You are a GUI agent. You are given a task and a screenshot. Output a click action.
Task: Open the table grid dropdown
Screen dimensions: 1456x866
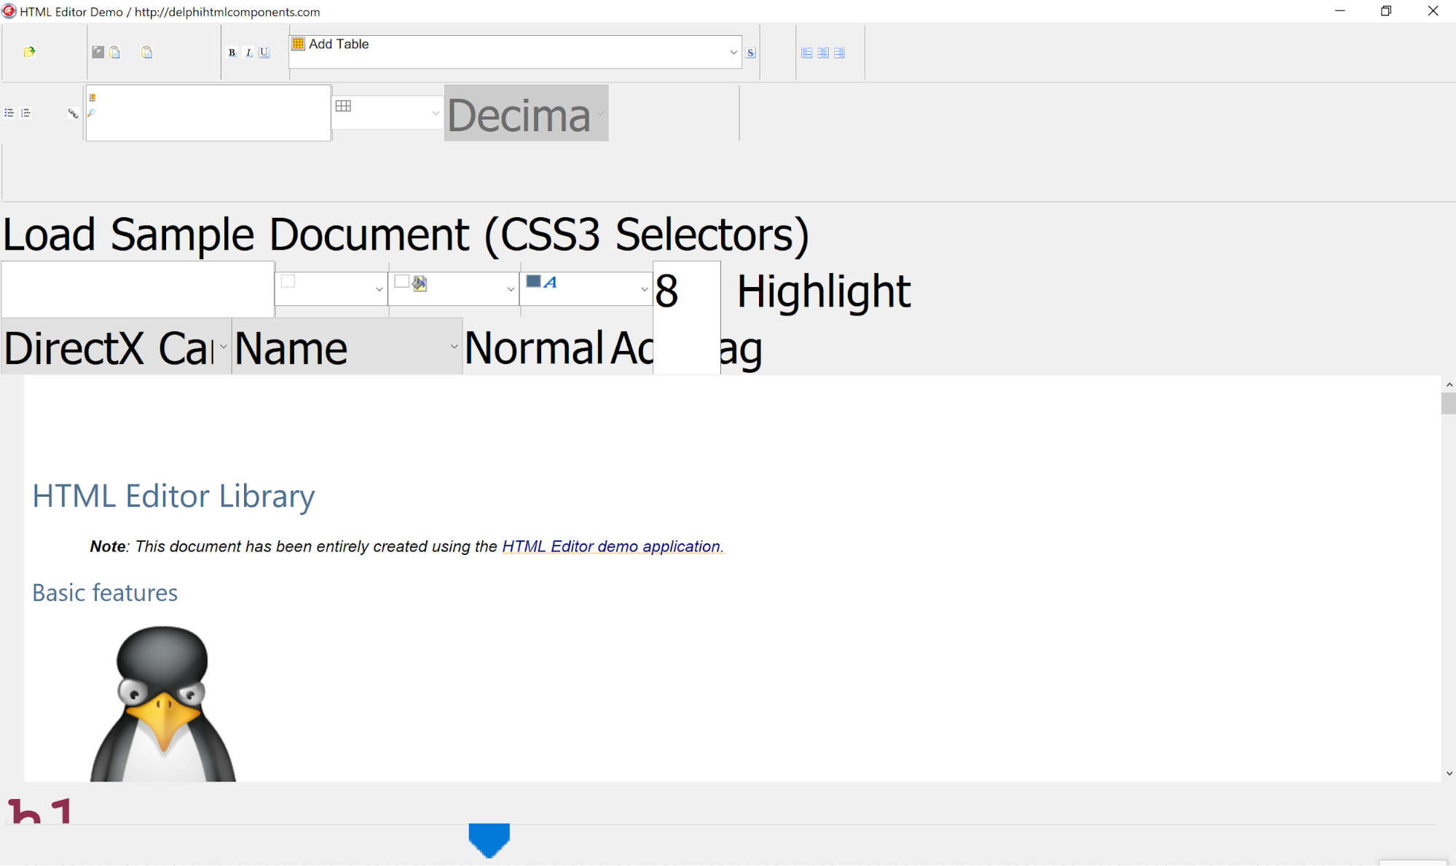point(436,113)
